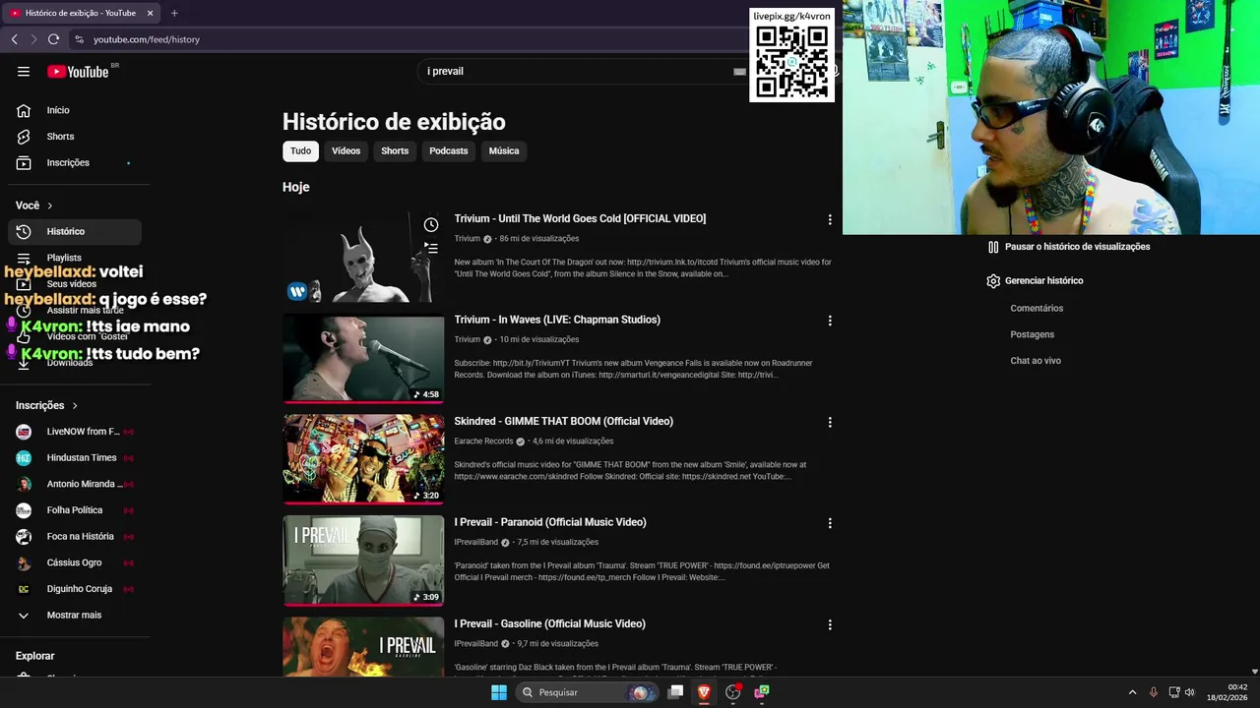
Task: Open the YouTube hamburger guide menu
Action: click(24, 72)
